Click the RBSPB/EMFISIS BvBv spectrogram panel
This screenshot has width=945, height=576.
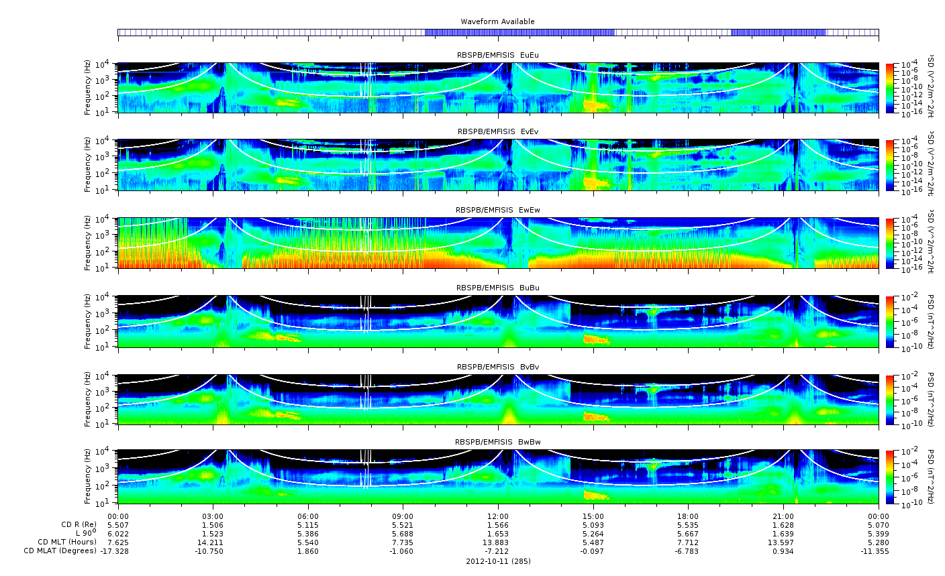pos(498,400)
